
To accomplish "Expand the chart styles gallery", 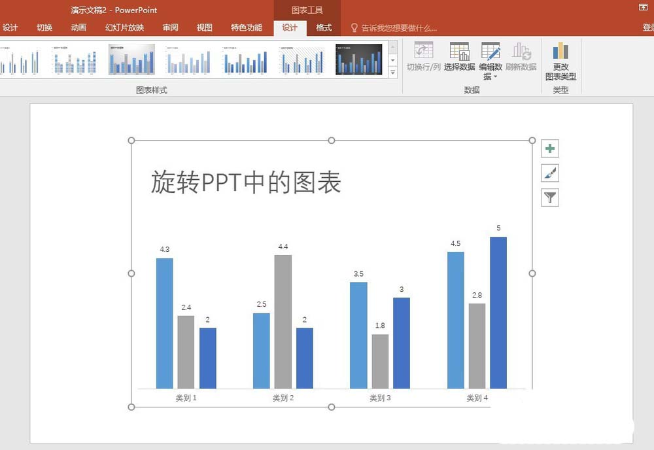I will [x=393, y=73].
